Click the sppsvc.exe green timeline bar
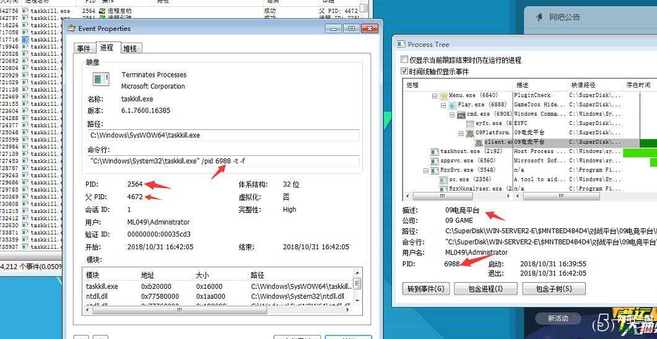 [653, 162]
